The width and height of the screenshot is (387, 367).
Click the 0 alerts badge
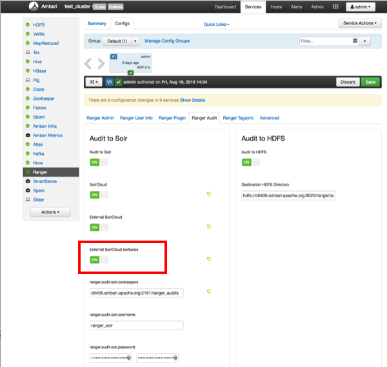(x=115, y=6)
